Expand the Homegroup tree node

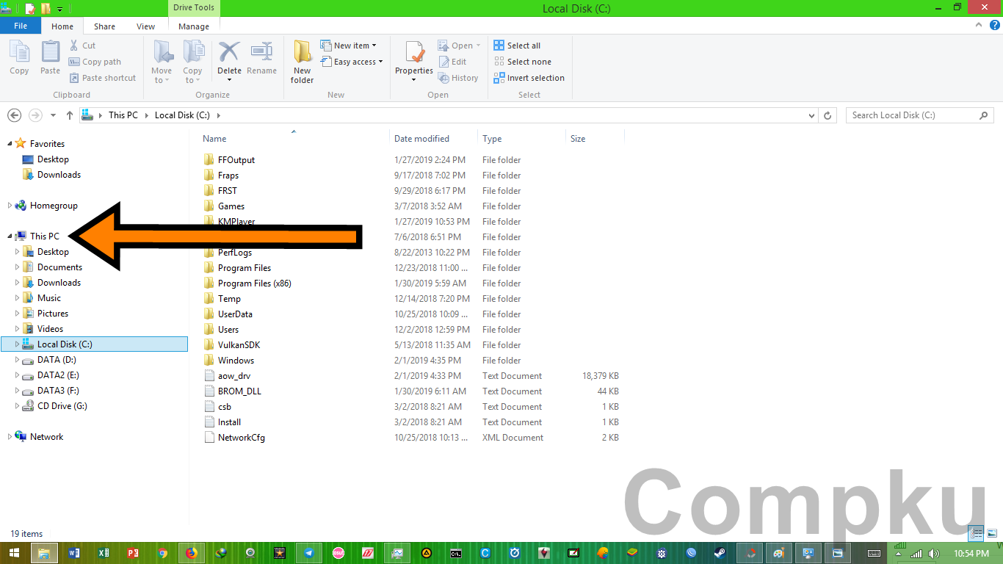point(10,206)
